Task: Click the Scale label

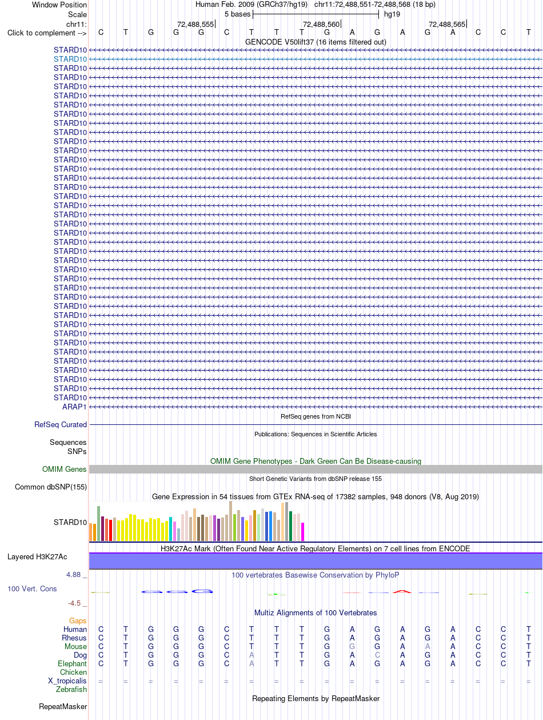Action: (x=77, y=14)
